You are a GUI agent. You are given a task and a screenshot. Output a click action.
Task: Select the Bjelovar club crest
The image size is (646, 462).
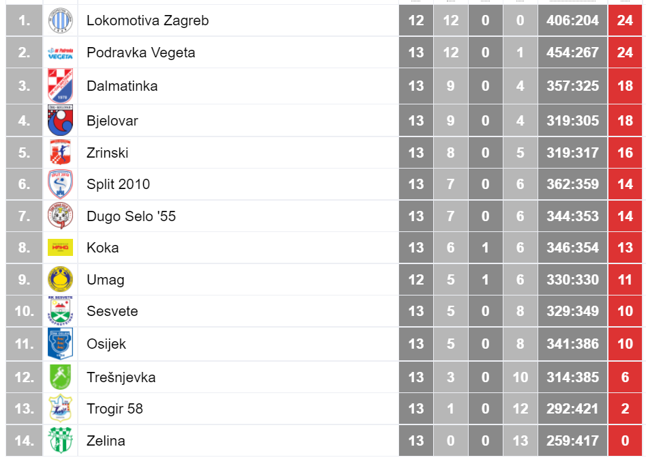tap(60, 120)
